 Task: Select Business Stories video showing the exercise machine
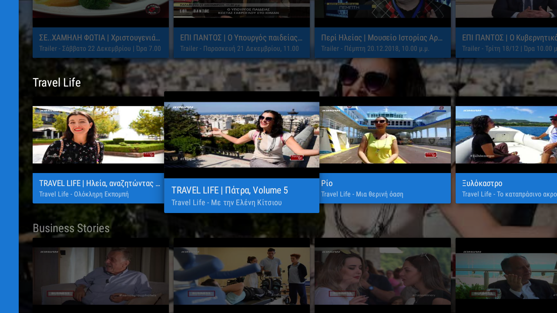(242, 276)
